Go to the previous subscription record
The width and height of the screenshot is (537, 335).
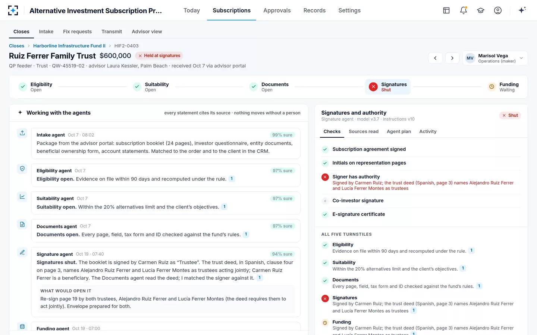[x=435, y=58]
